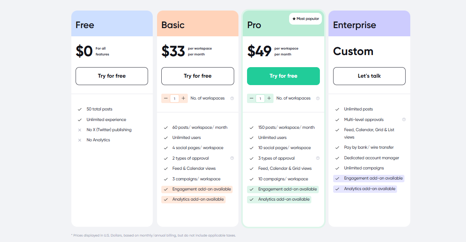This screenshot has height=242, width=466.
Task: Decrease Pro workspaces with the minus button
Action: 251,98
